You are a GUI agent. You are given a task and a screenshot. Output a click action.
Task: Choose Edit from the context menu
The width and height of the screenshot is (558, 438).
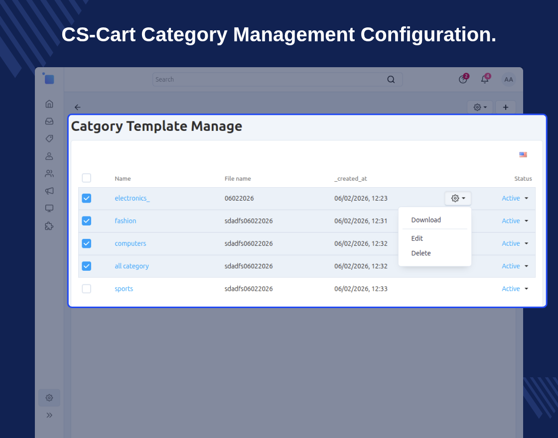417,238
